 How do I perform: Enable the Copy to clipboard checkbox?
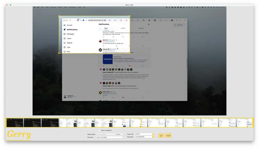pos(100,130)
